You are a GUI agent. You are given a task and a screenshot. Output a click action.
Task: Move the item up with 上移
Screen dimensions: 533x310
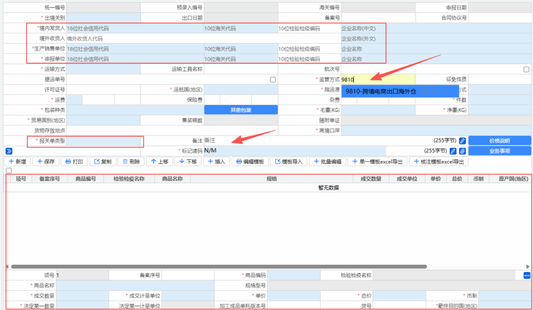(x=159, y=162)
